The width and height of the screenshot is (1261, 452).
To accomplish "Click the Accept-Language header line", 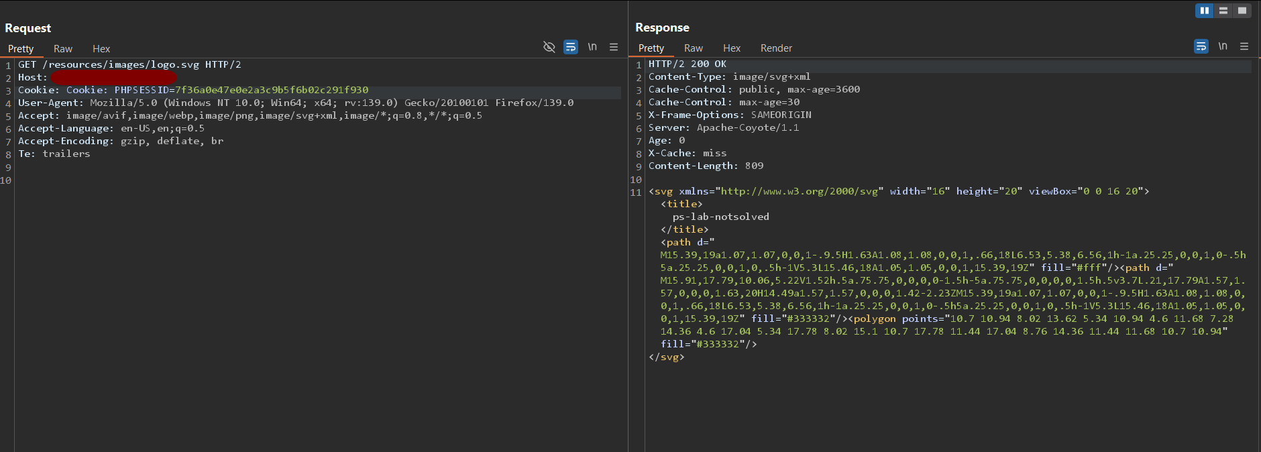I will [111, 128].
